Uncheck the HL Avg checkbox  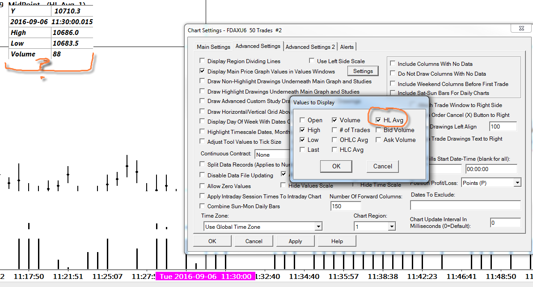click(378, 120)
